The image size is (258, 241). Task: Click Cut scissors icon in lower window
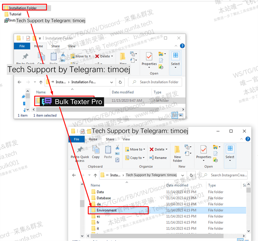pyautogui.click(x=117, y=147)
